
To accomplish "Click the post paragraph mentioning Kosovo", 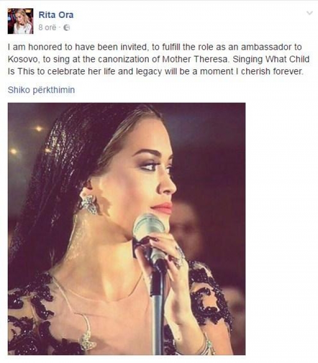I will coord(158,59).
